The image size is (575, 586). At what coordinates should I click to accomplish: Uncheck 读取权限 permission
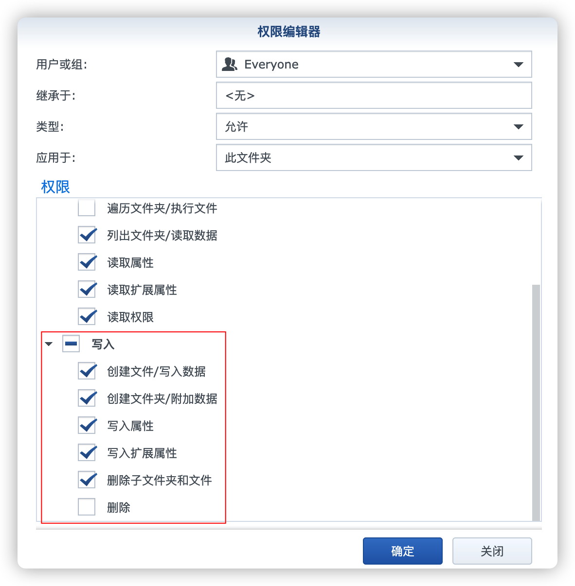point(87,317)
